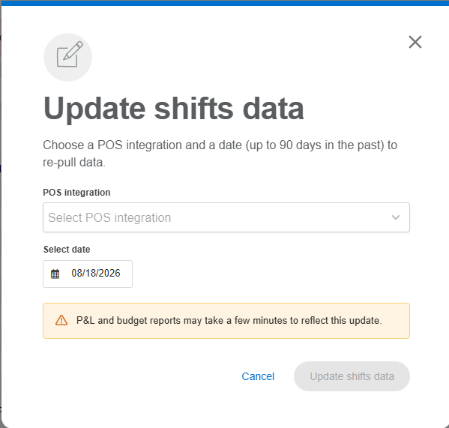The height and width of the screenshot is (428, 449).
Task: Focus the date picker input box
Action: (x=88, y=274)
